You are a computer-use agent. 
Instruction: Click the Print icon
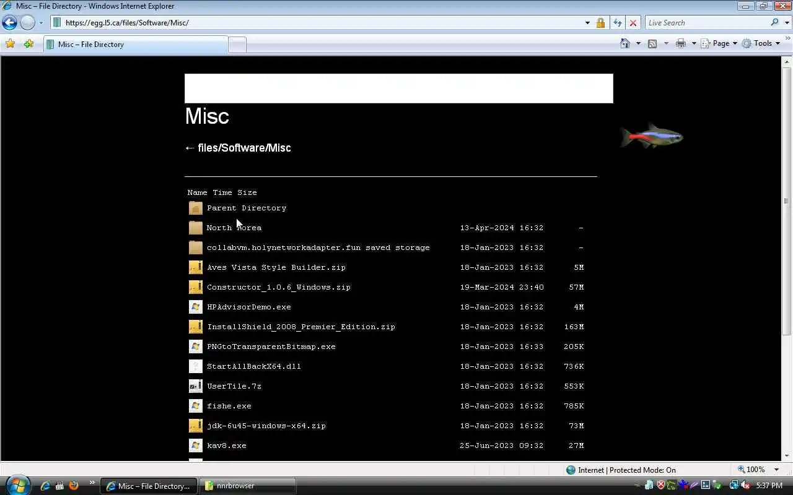[681, 43]
